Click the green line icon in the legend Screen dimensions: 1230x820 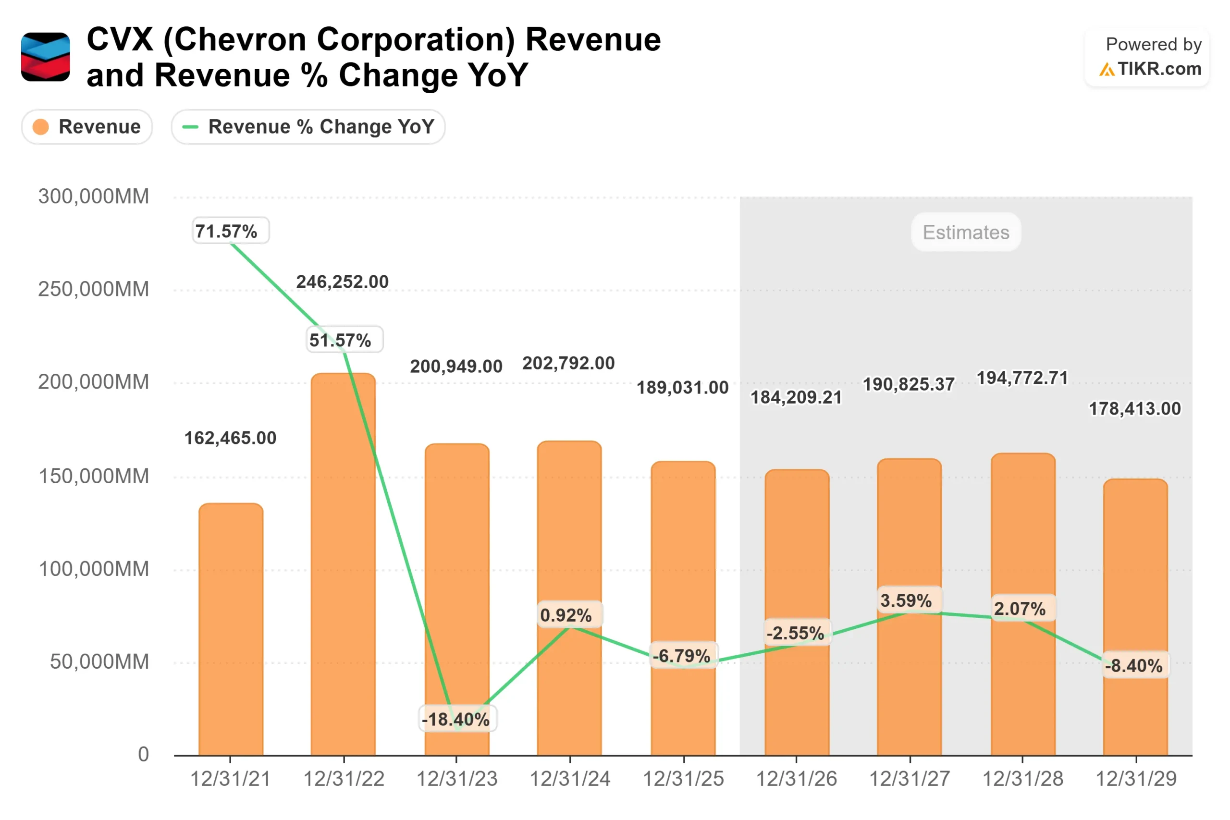(190, 126)
